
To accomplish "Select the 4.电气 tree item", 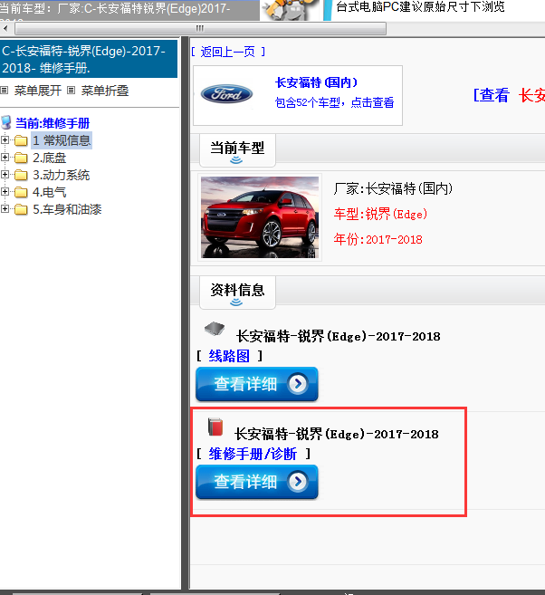I will pyautogui.click(x=49, y=192).
